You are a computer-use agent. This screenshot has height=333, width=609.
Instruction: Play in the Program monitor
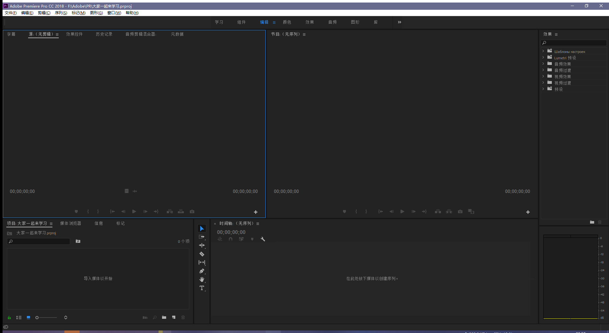402,212
